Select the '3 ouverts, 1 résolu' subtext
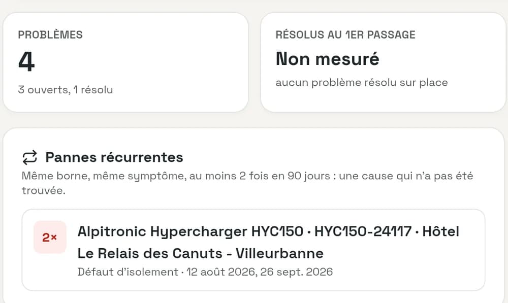 66,90
